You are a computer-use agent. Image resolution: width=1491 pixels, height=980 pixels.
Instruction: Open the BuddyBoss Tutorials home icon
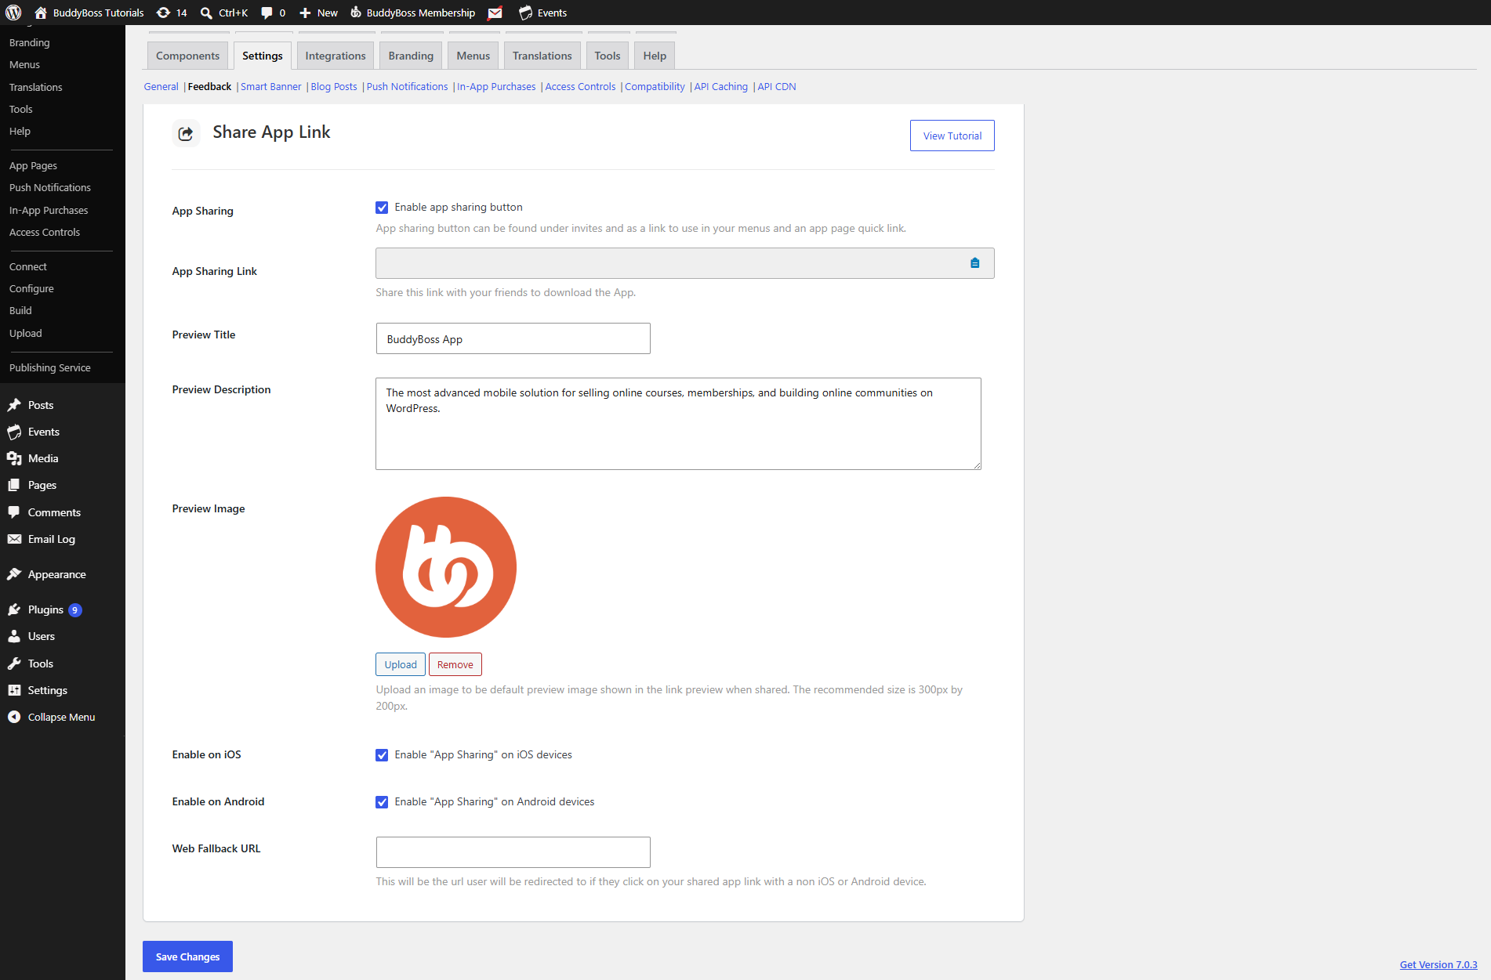41,13
